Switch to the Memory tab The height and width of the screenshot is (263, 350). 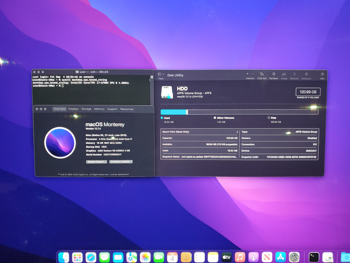pyautogui.click(x=99, y=109)
